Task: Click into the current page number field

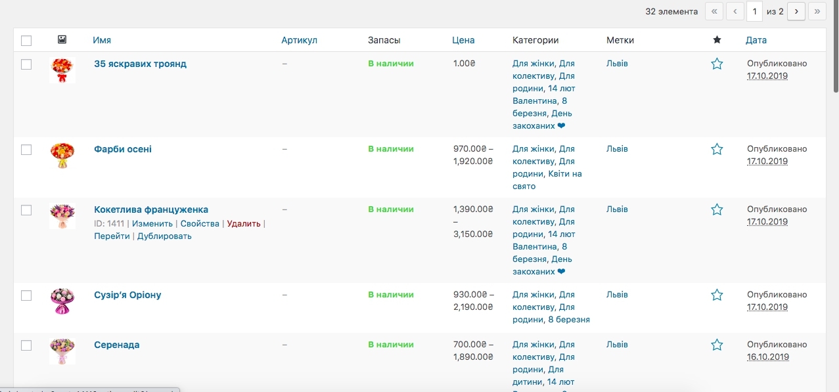Action: 755,11
